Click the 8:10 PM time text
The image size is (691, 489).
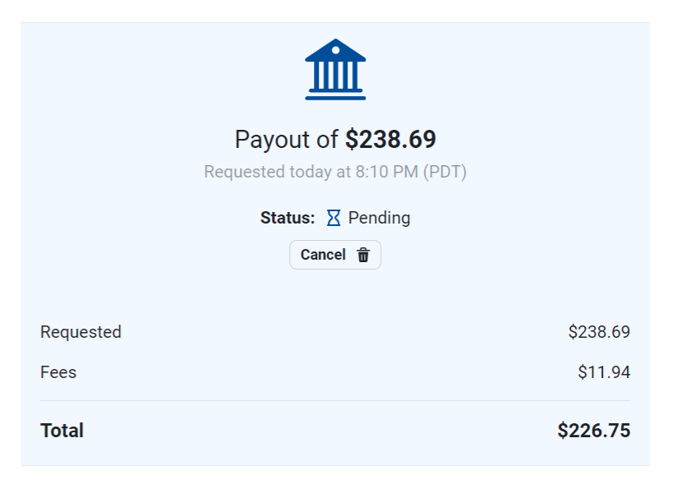point(388,173)
